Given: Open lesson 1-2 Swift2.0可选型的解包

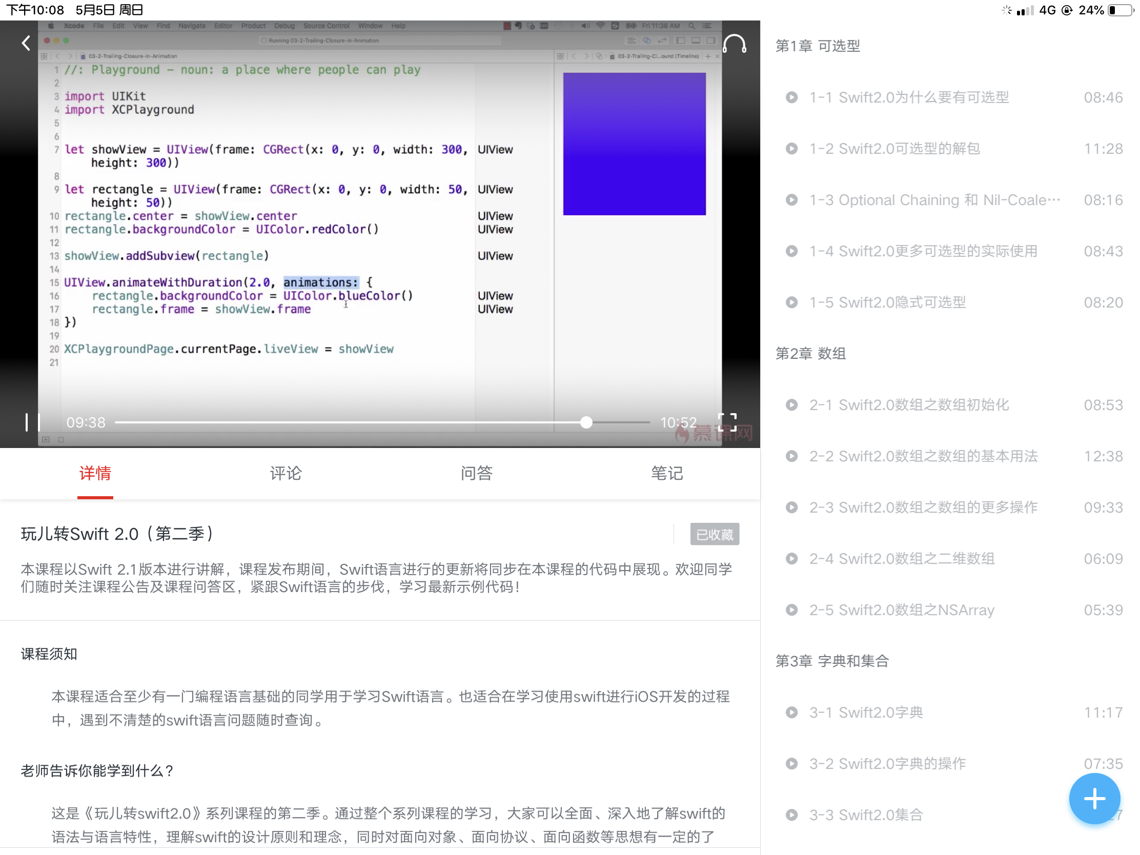Looking at the screenshot, I should tap(894, 149).
